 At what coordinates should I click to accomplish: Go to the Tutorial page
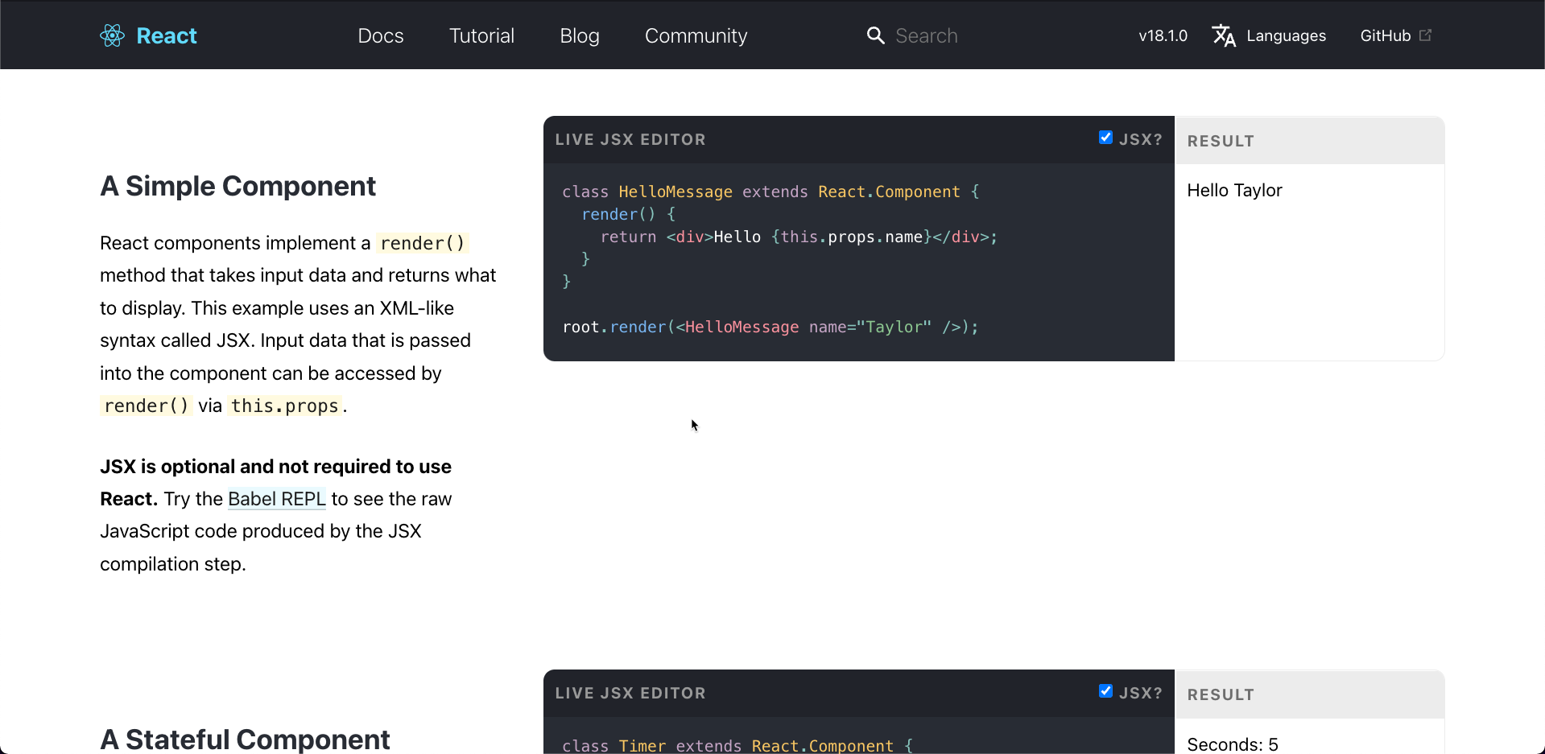[481, 35]
